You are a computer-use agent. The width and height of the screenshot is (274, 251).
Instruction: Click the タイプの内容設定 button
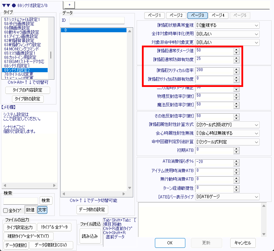point(28,90)
